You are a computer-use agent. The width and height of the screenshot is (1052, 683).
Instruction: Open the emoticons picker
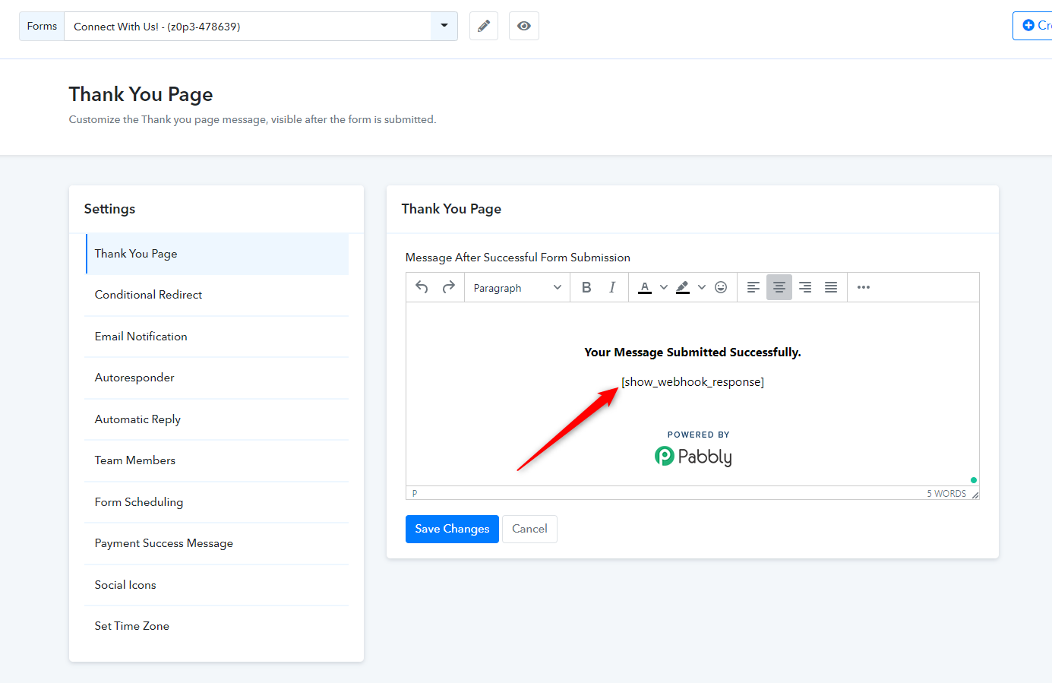(721, 287)
